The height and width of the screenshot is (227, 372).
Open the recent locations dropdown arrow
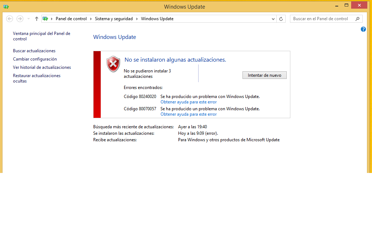(x=28, y=19)
